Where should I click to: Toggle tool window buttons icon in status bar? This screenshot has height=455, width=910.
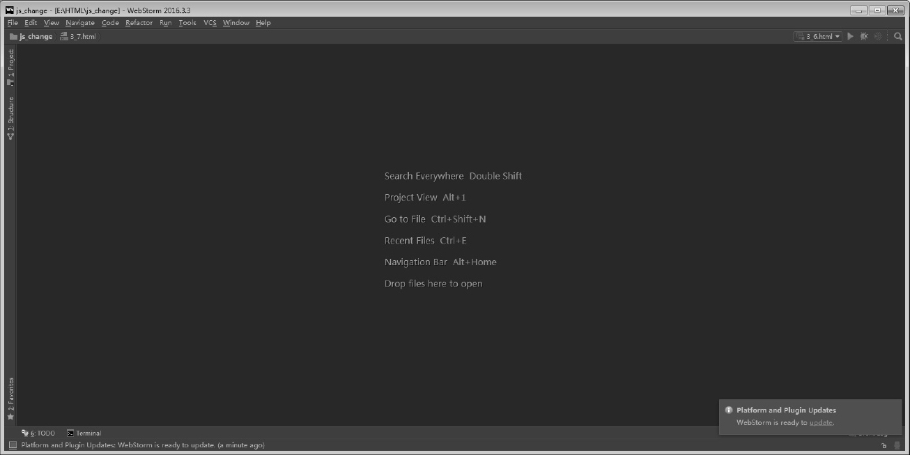(12, 445)
